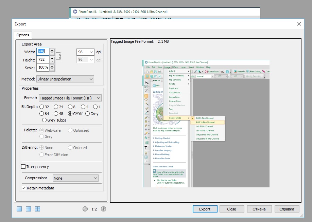The height and width of the screenshot is (222, 312).
Task: Click the Export button
Action: coord(205,209)
